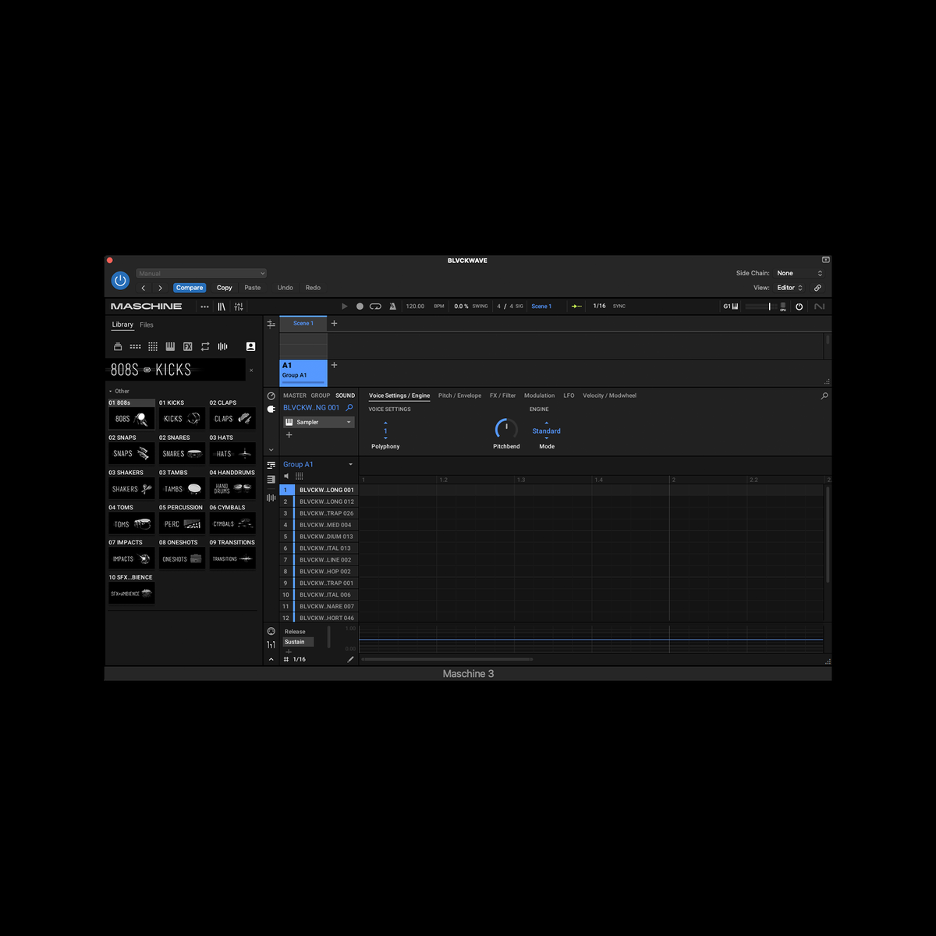Select the Plug-in icon in control area

pyautogui.click(x=271, y=409)
